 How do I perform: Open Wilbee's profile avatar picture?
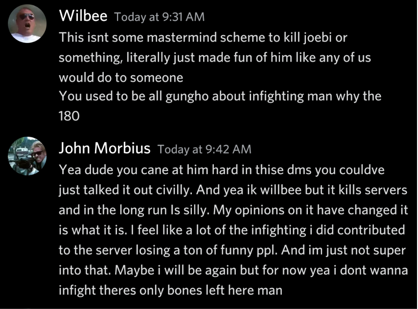click(27, 23)
